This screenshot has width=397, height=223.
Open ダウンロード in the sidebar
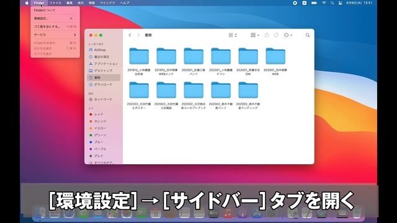104,84
